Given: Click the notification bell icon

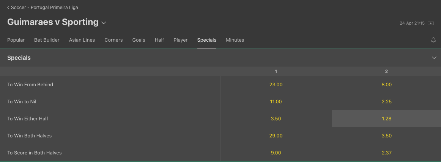Looking at the screenshot, I should coord(433,40).
